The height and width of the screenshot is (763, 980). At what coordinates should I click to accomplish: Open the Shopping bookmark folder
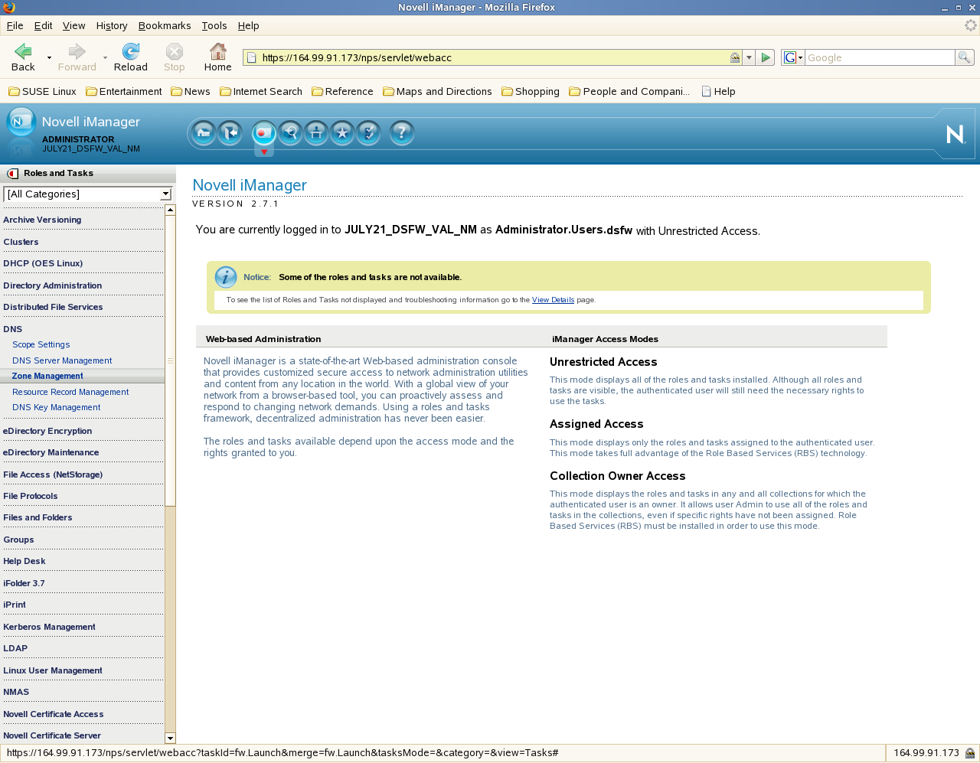click(x=530, y=91)
